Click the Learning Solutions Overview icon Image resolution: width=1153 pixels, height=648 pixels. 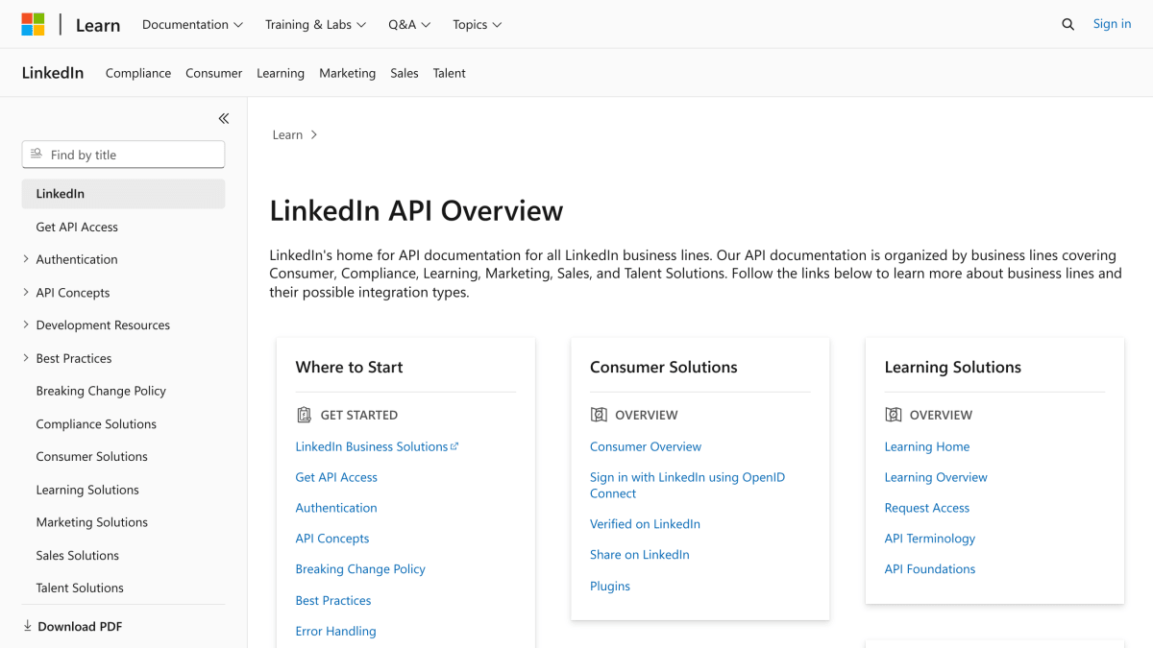pyautogui.click(x=893, y=415)
